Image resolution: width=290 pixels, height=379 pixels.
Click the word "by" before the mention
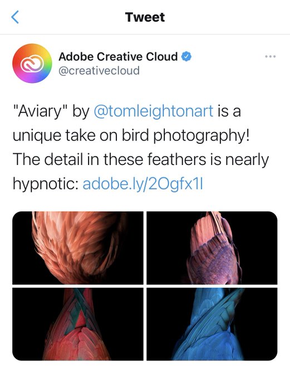(x=81, y=111)
